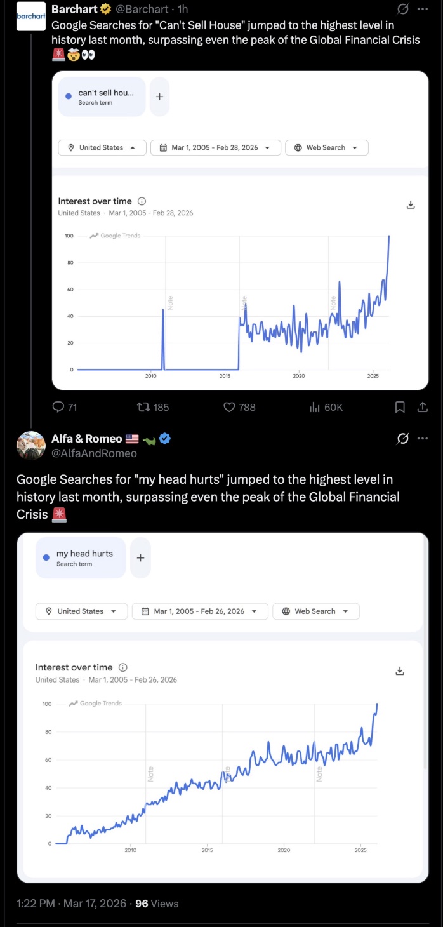Open the @AlfaAndRomeo handle link
The height and width of the screenshot is (927, 443).
pyautogui.click(x=94, y=453)
